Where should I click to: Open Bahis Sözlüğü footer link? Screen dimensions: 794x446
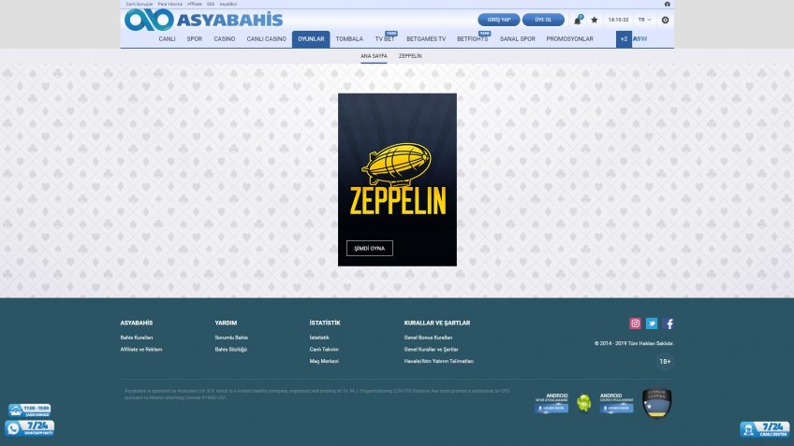coord(231,350)
